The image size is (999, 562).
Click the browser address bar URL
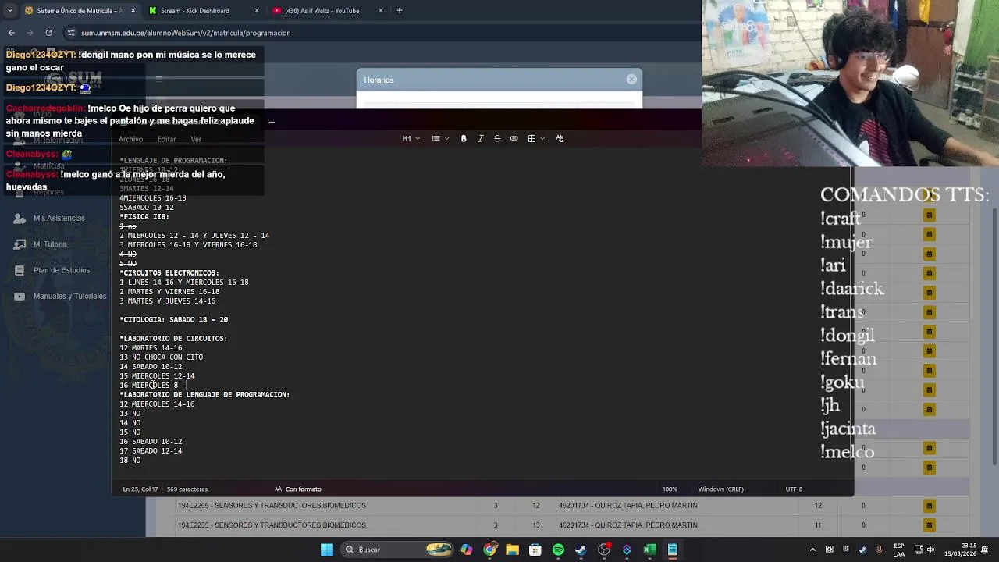pos(186,33)
